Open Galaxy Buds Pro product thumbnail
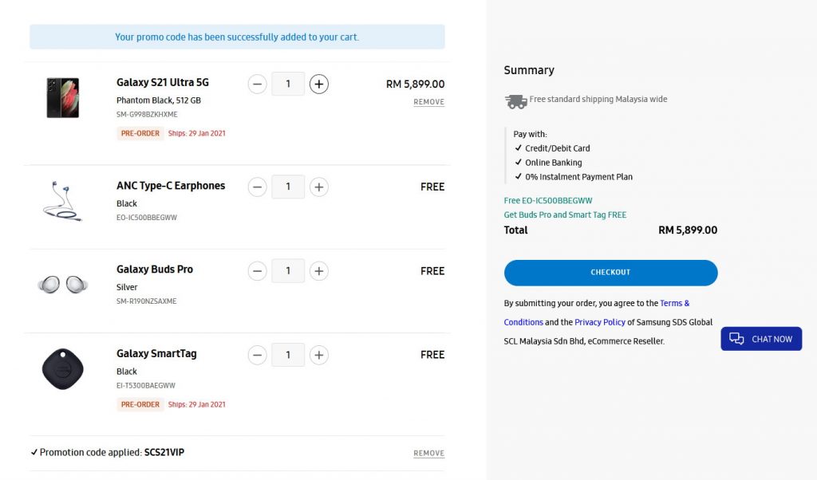The image size is (817, 480). (62, 284)
